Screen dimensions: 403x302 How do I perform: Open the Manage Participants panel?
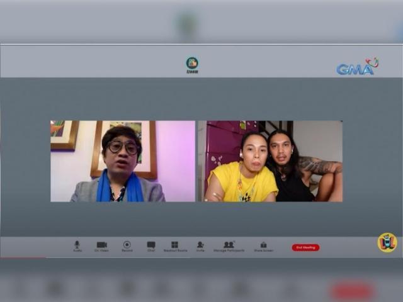coord(229,244)
